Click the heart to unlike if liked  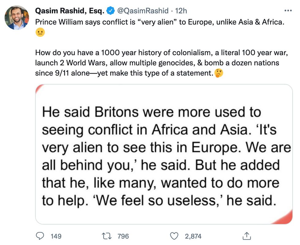[x=175, y=236]
